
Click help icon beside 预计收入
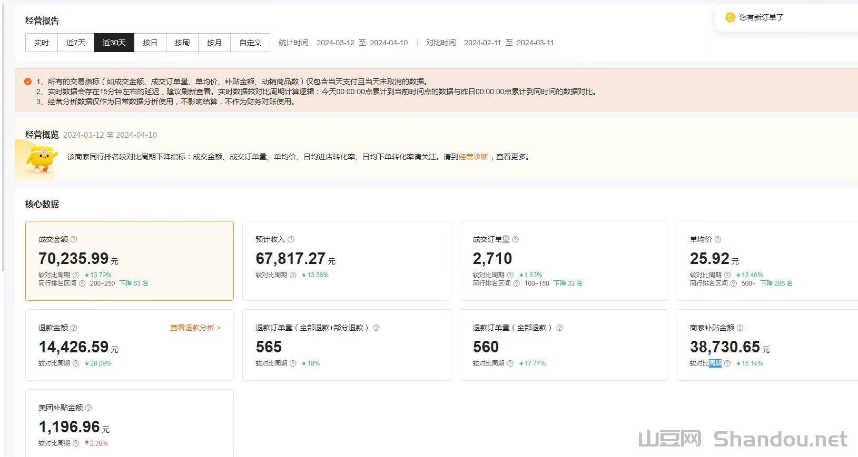click(x=291, y=239)
